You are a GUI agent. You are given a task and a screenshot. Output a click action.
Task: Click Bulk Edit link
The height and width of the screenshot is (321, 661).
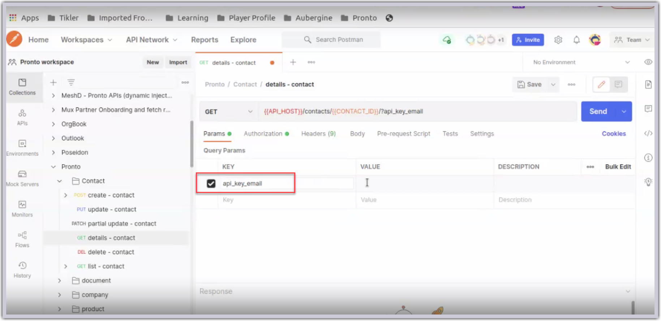(x=618, y=167)
